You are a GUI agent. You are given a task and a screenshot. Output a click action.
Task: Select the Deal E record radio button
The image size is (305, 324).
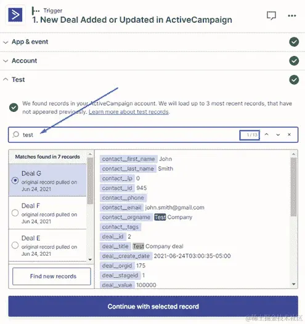(x=15, y=245)
